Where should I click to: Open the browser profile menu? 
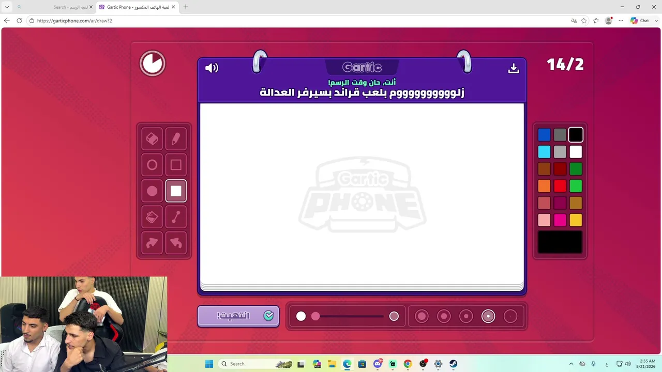(x=609, y=21)
